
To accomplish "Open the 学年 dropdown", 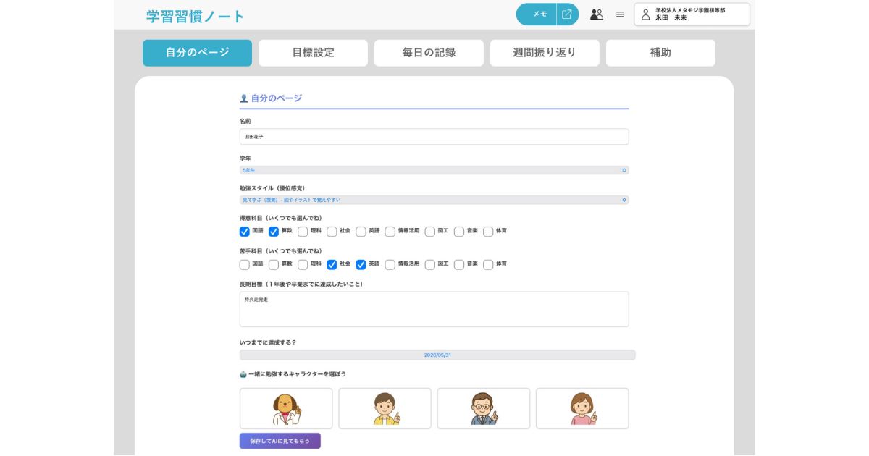I will pos(434,169).
